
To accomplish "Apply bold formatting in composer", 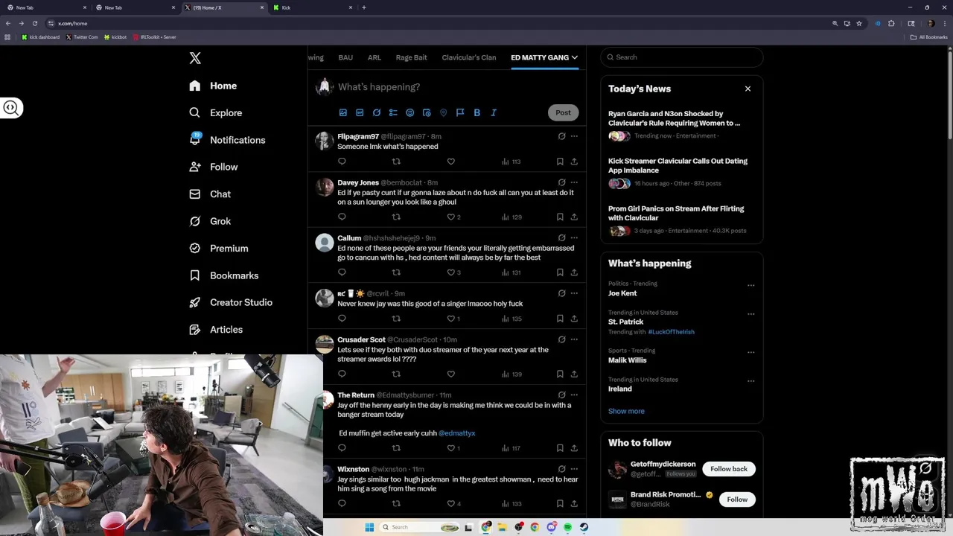I will coord(477,112).
